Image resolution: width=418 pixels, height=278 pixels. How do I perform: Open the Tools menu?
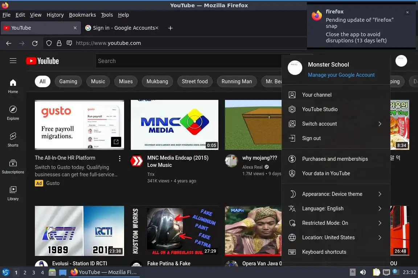click(x=107, y=15)
